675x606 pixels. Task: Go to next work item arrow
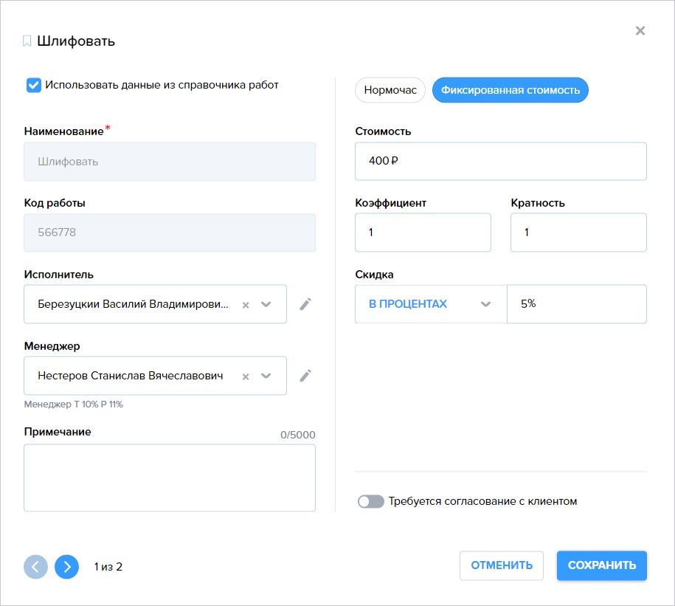[66, 566]
